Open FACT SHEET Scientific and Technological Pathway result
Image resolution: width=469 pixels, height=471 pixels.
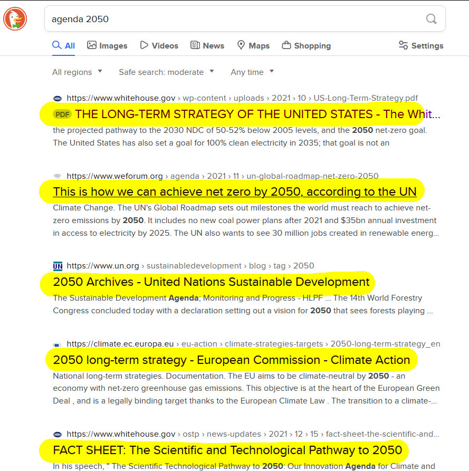pos(227,450)
